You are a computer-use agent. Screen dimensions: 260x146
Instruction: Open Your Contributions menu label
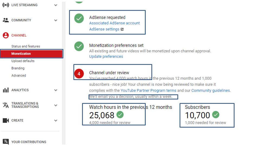click(29, 142)
